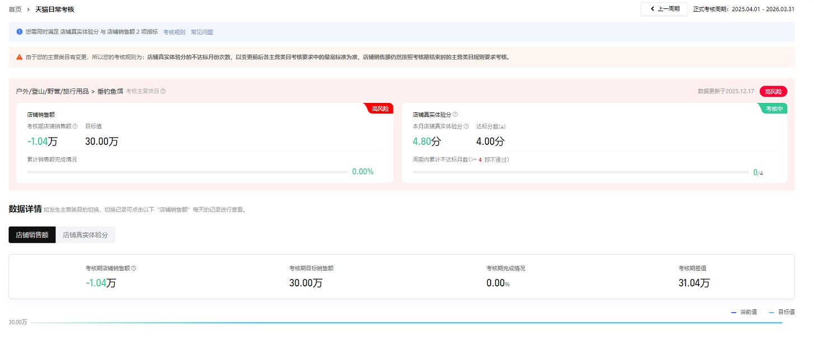This screenshot has width=814, height=353.
Task: Click the orange warning icon in alert banner
Action: [20, 57]
